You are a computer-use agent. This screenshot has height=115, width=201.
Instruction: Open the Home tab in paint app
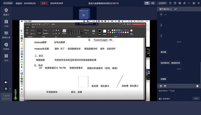(28, 27)
